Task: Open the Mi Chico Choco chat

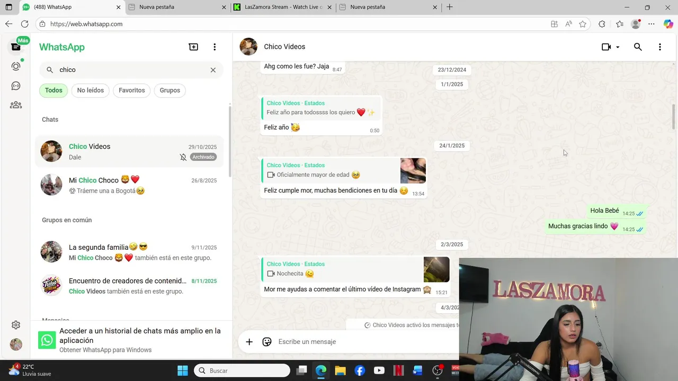Action: click(x=130, y=185)
